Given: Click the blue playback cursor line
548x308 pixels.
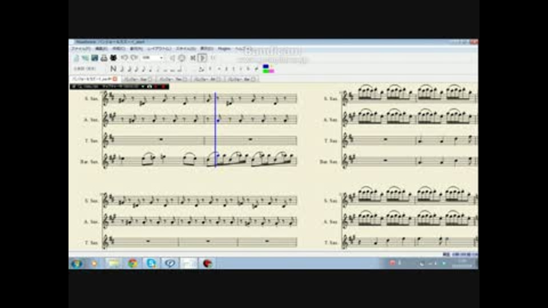Looking at the screenshot, I should 215,129.
